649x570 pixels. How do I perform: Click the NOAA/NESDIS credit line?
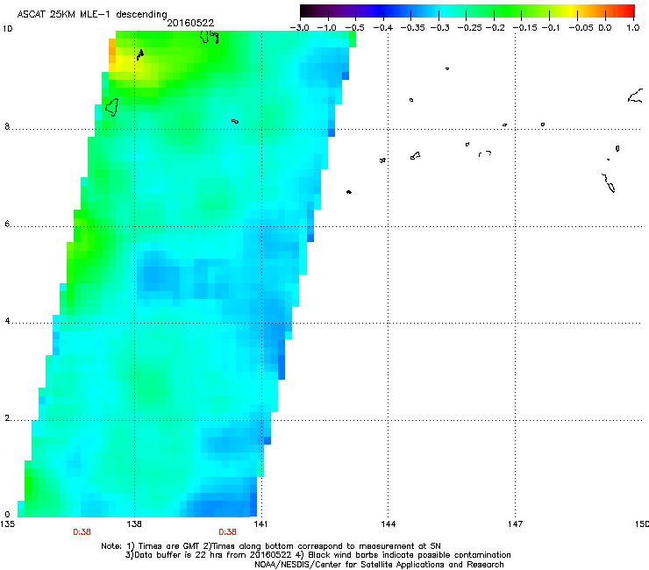[379, 565]
